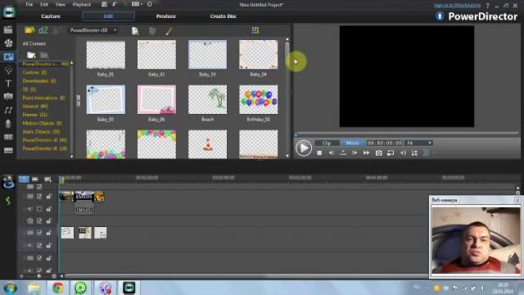Open preferences gear icon in top bar

[x=149, y=4]
